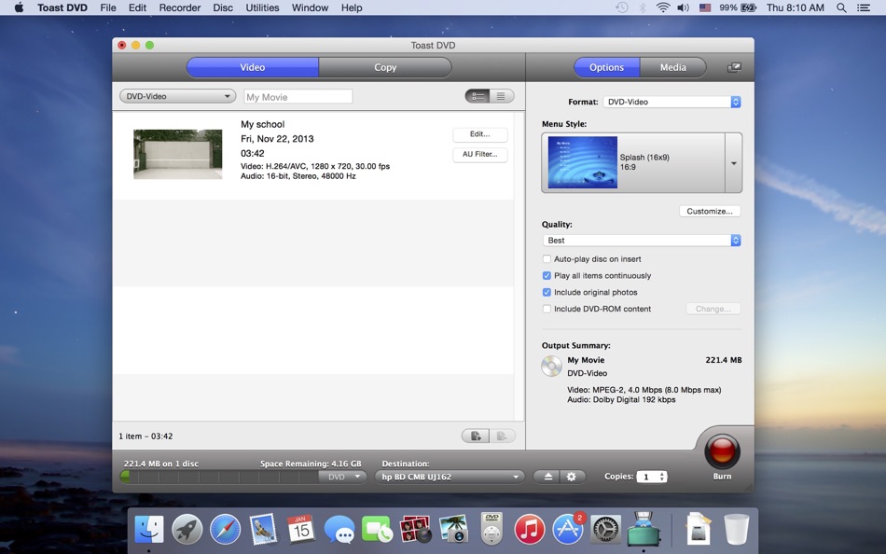
Task: Open Spotlight search in menu bar
Action: pyautogui.click(x=841, y=7)
